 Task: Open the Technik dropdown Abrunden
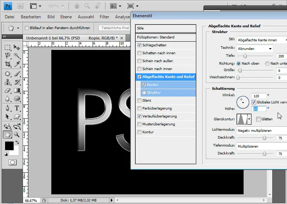click(255, 48)
